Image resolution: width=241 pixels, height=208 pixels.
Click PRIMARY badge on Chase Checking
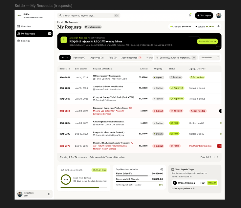coord(212,183)
